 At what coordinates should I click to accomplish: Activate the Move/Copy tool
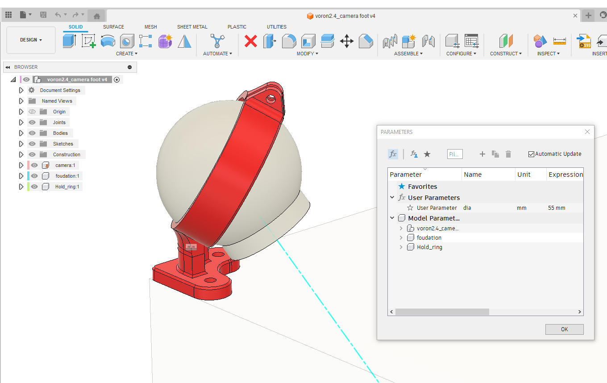coord(346,41)
